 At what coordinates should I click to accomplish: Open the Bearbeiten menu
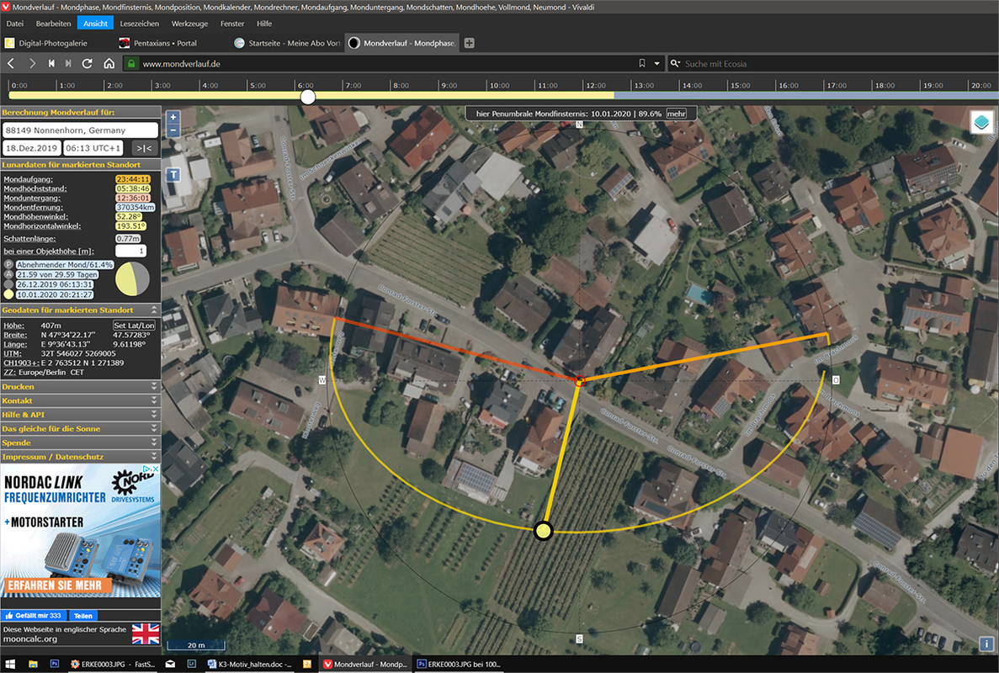(54, 24)
